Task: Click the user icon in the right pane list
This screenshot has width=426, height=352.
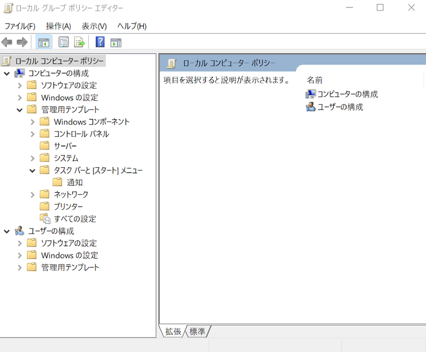Action: pyautogui.click(x=310, y=107)
